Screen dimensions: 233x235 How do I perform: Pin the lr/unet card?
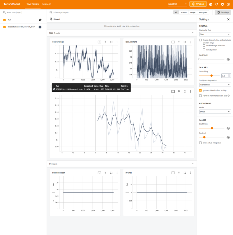(179, 173)
